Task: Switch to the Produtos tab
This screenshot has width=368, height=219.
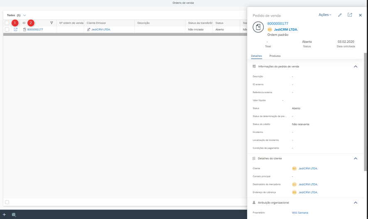Action: pos(275,56)
